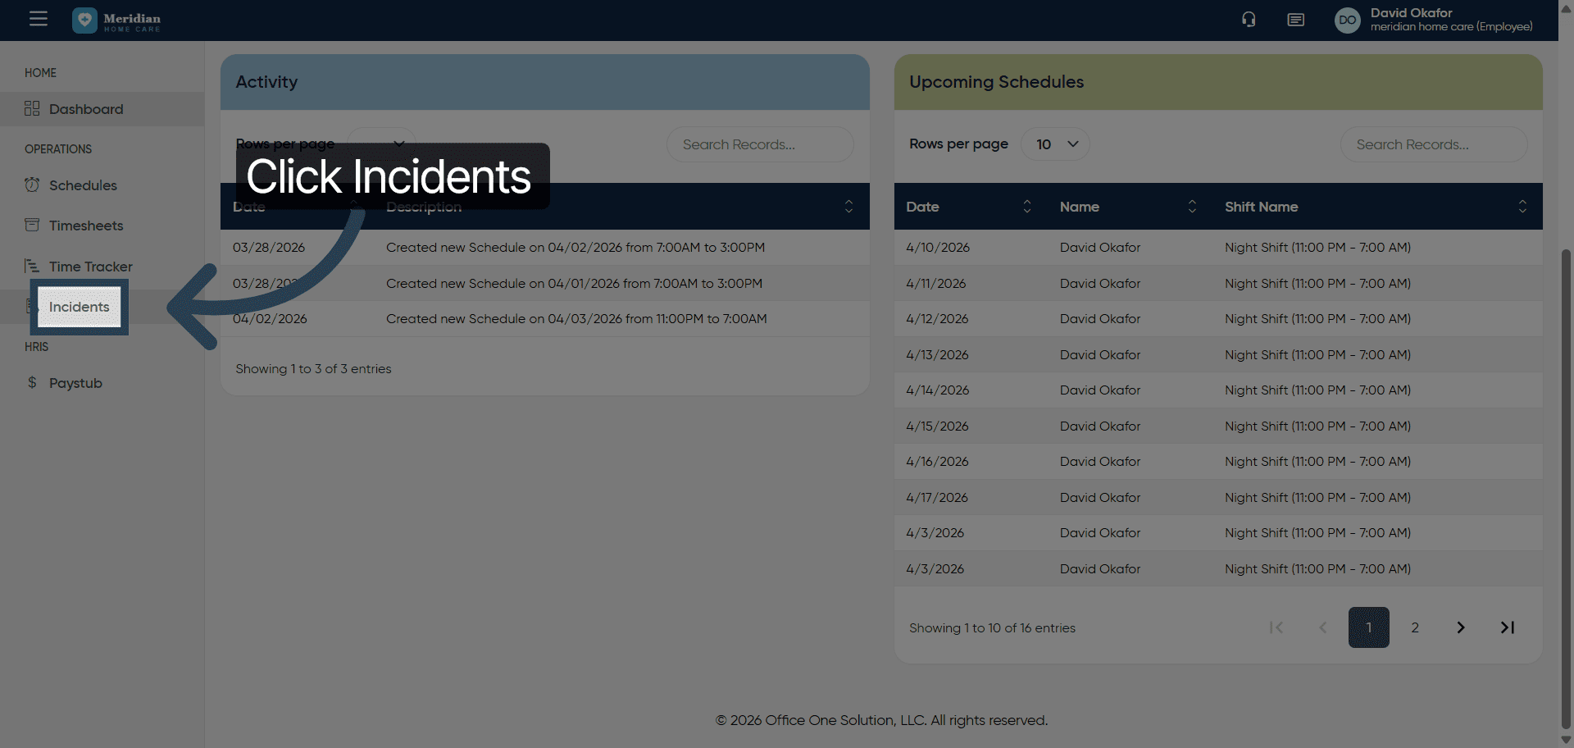Open Activity rows per page dropdown
The image size is (1574, 748).
pyautogui.click(x=382, y=144)
